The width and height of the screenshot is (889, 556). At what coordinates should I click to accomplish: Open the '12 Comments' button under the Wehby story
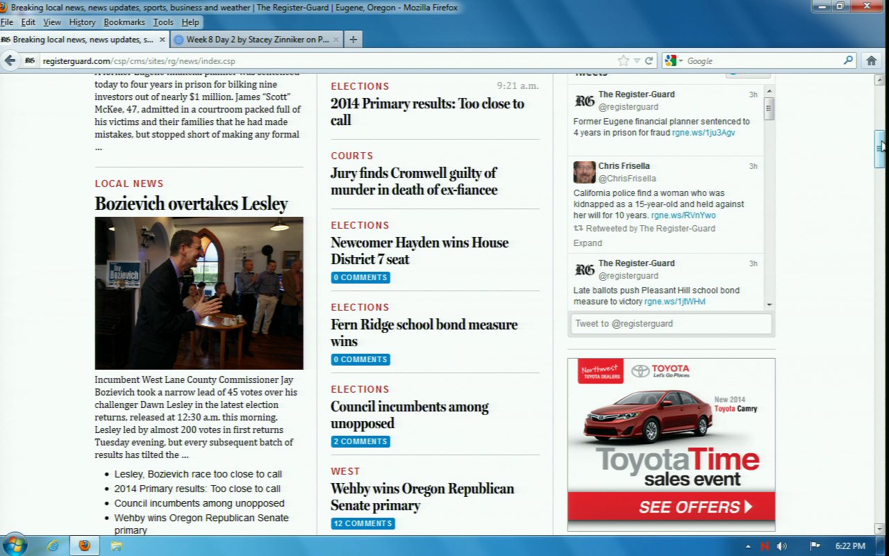click(363, 523)
